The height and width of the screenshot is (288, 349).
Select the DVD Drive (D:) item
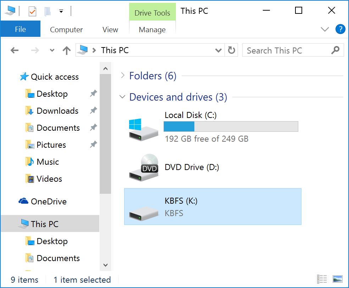pos(192,167)
